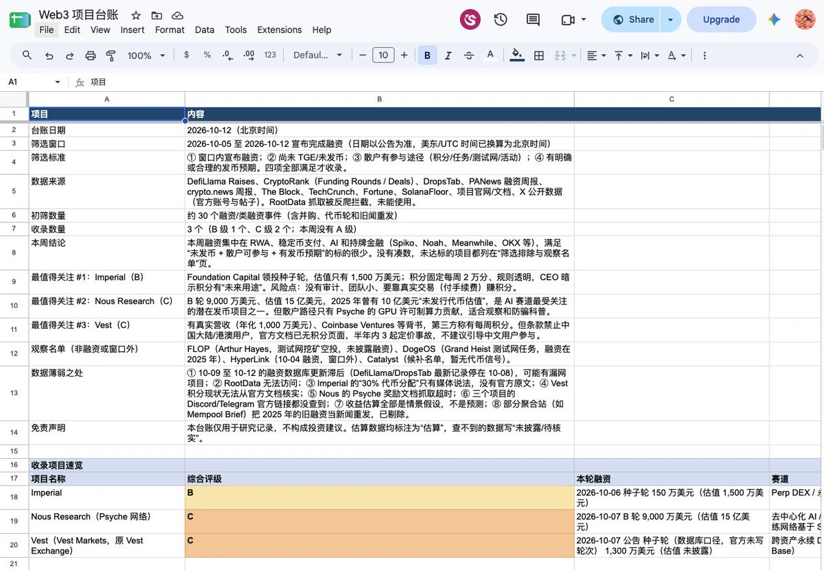Expand the text wrapping dropdown
The height and width of the screenshot is (570, 824).
point(649,55)
